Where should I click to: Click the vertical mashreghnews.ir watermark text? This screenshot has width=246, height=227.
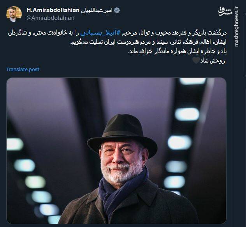(x=236, y=27)
